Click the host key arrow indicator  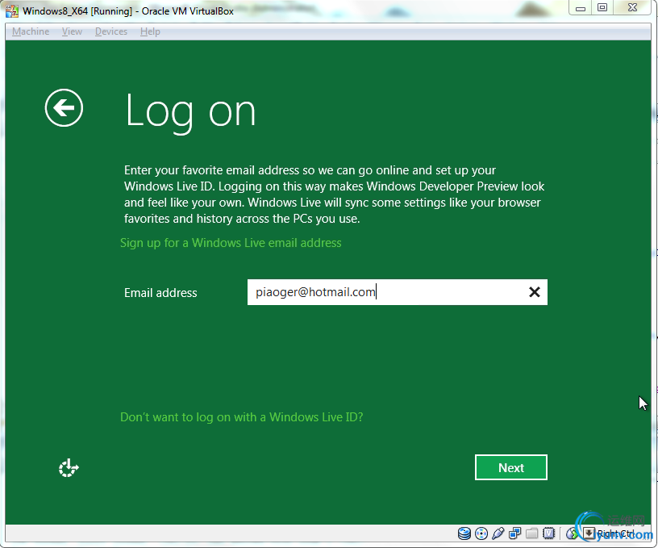pos(589,533)
